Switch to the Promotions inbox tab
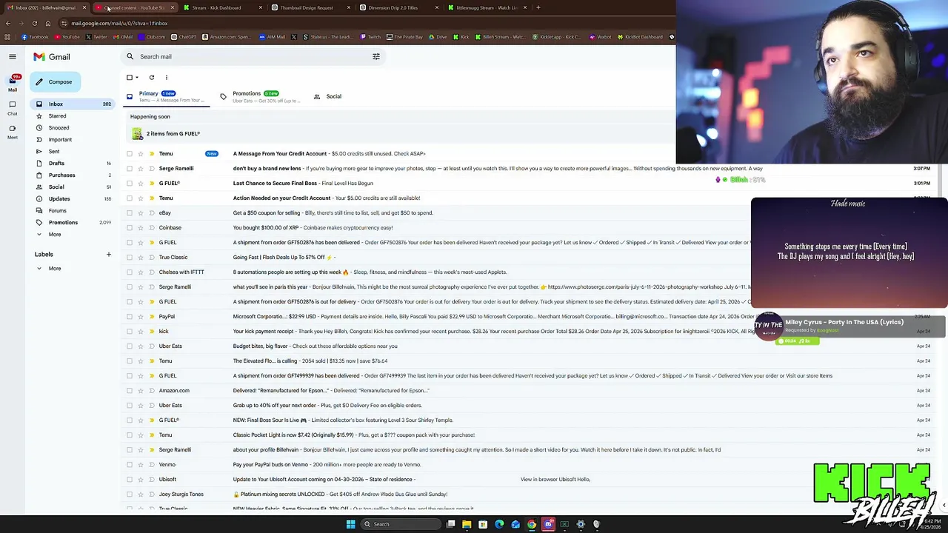The height and width of the screenshot is (533, 948). point(259,96)
